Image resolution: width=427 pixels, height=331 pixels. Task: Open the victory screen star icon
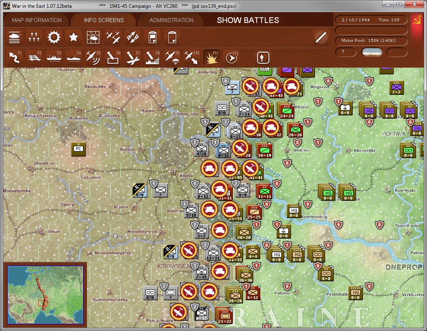[x=73, y=37]
